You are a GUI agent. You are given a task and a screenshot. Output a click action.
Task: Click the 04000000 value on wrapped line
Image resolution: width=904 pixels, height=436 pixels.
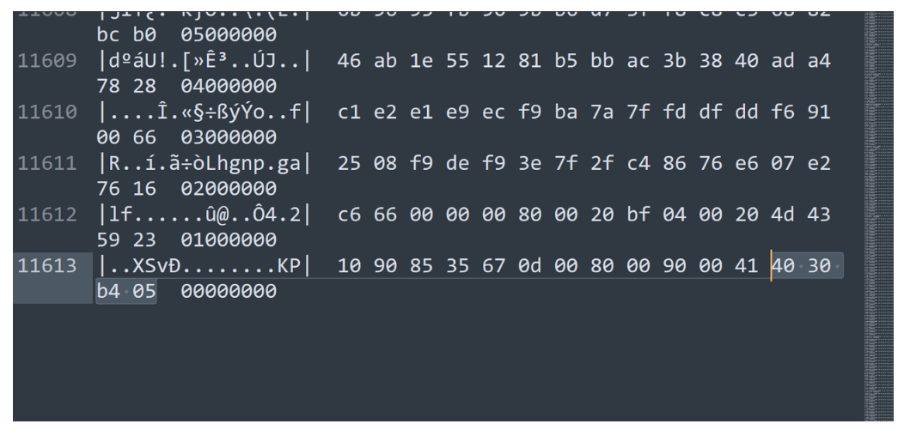(x=228, y=88)
